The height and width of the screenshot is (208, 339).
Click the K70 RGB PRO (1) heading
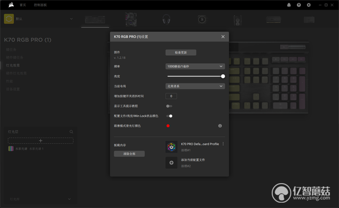click(x=28, y=40)
